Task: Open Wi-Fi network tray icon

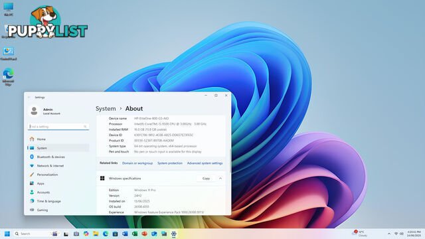Action: point(396,234)
